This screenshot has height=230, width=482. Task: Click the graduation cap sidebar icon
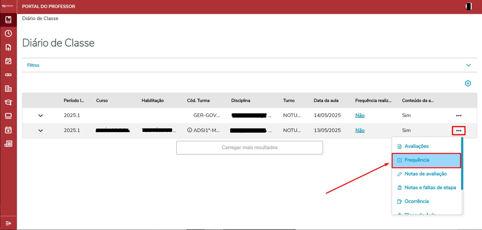(8, 102)
